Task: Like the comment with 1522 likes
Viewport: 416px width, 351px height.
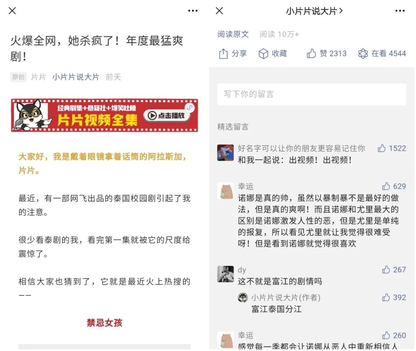Action: 381,148
